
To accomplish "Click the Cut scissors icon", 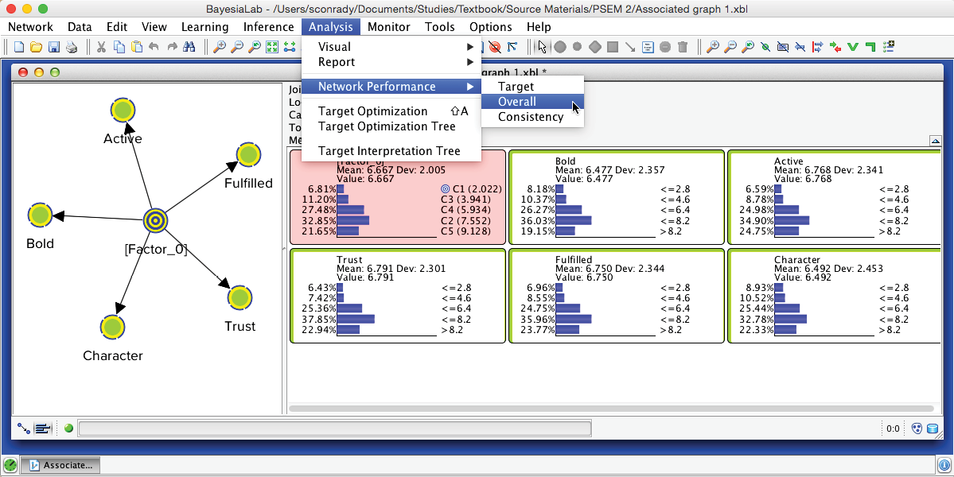I will click(102, 47).
